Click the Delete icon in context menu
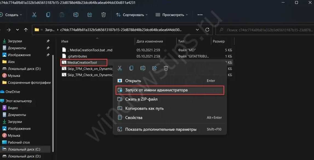 pos(166,68)
